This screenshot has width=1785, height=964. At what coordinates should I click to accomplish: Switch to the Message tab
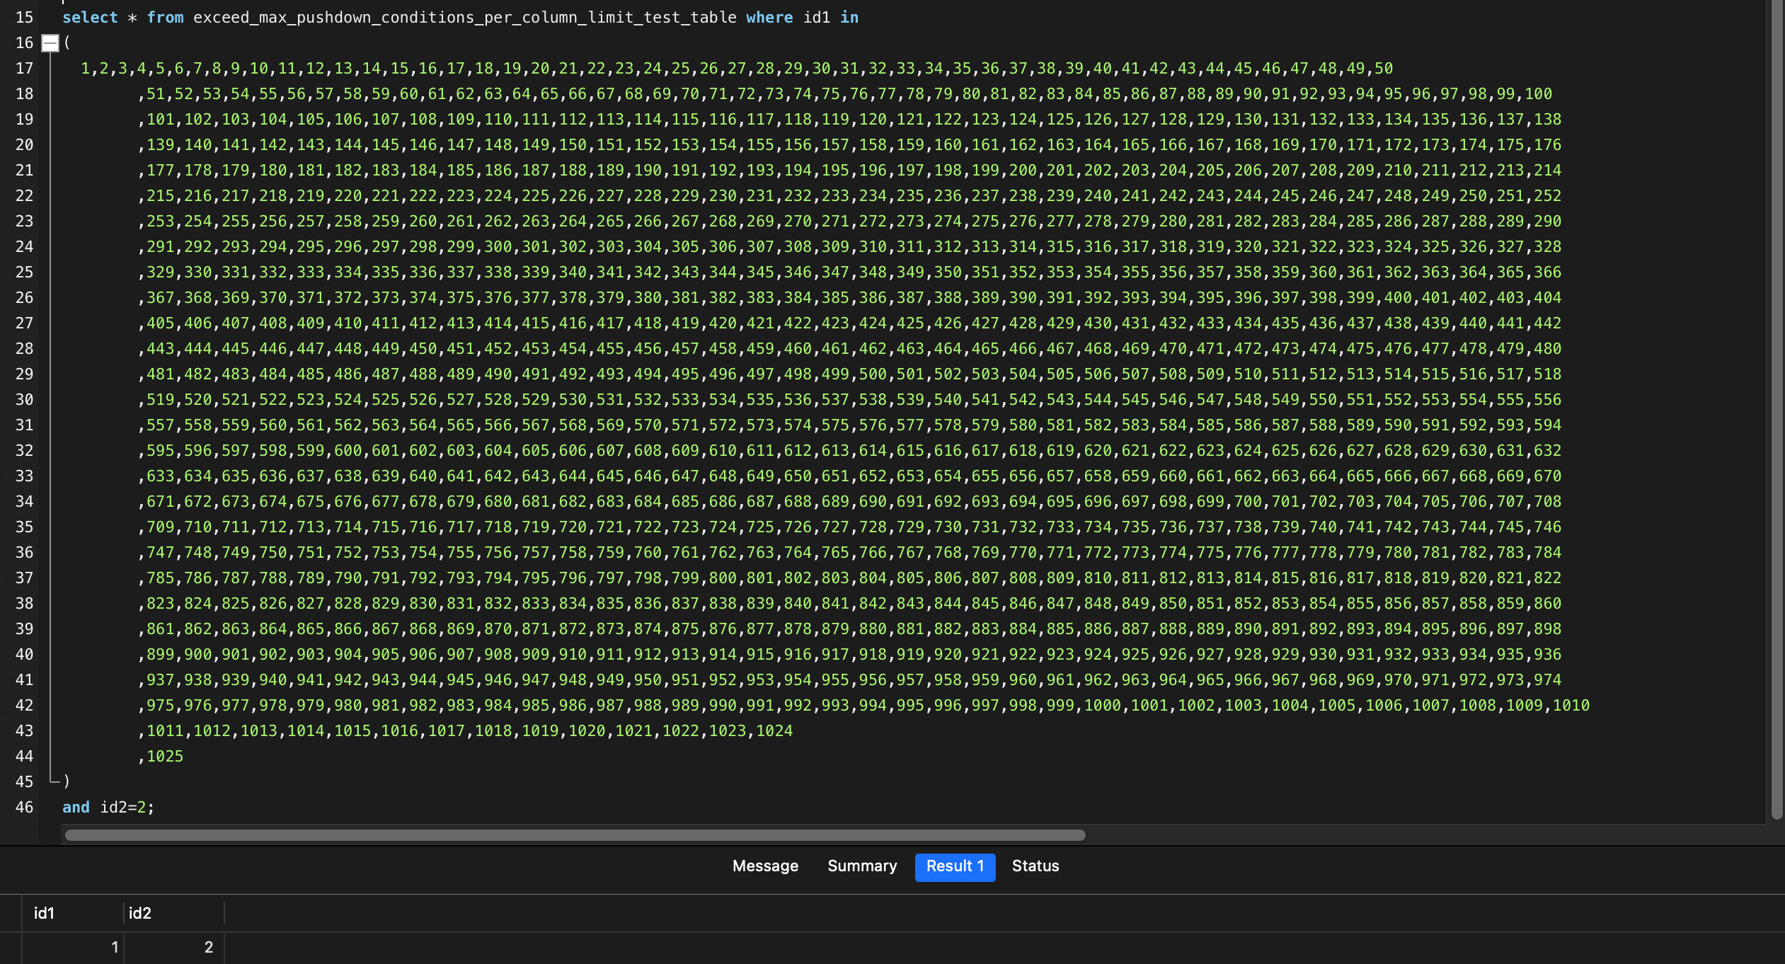tap(765, 866)
